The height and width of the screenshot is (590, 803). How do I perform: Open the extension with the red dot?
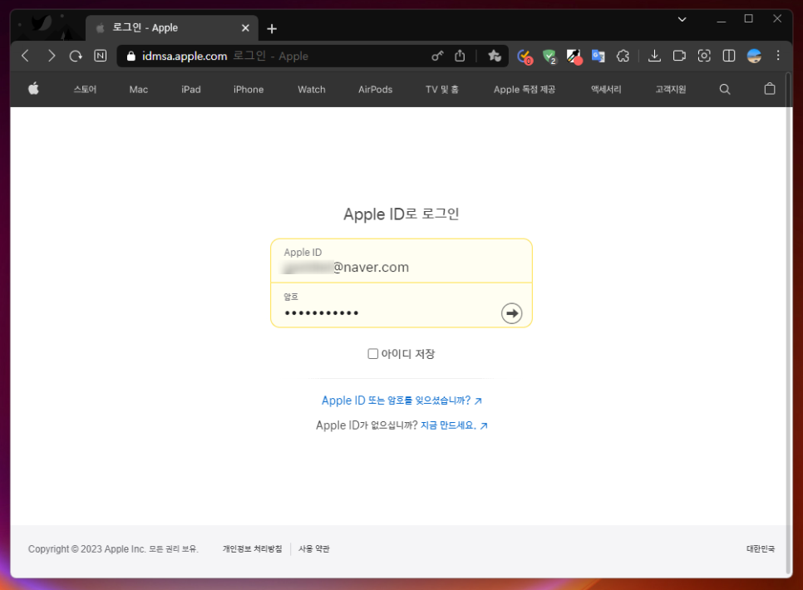[x=574, y=57]
